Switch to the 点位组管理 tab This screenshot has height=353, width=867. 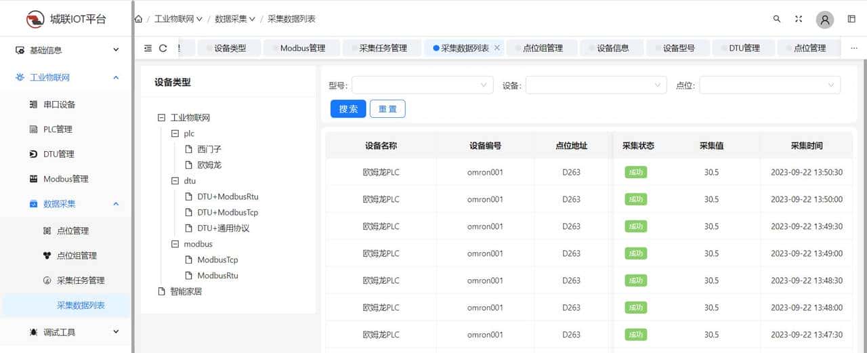[543, 48]
